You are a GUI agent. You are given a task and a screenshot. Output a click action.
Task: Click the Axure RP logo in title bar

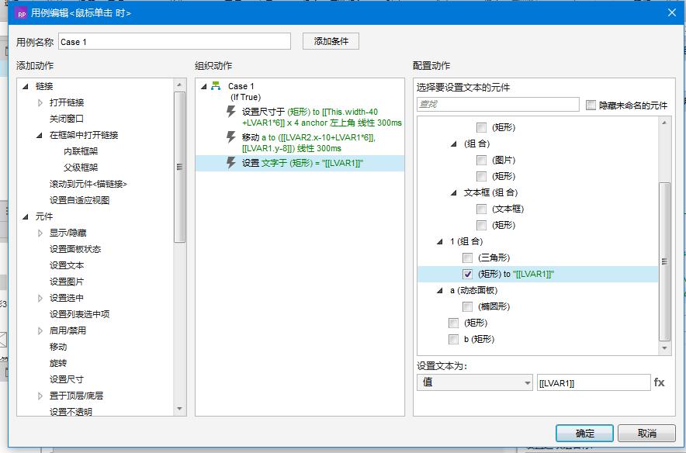[x=22, y=12]
